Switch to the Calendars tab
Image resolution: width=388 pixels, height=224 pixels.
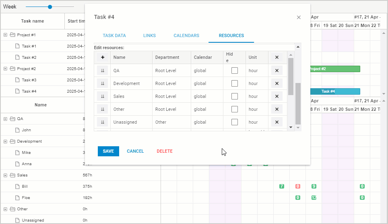[x=186, y=36]
